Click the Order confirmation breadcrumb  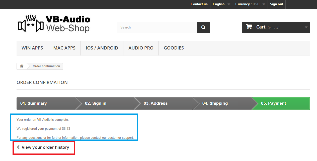pos(46,66)
